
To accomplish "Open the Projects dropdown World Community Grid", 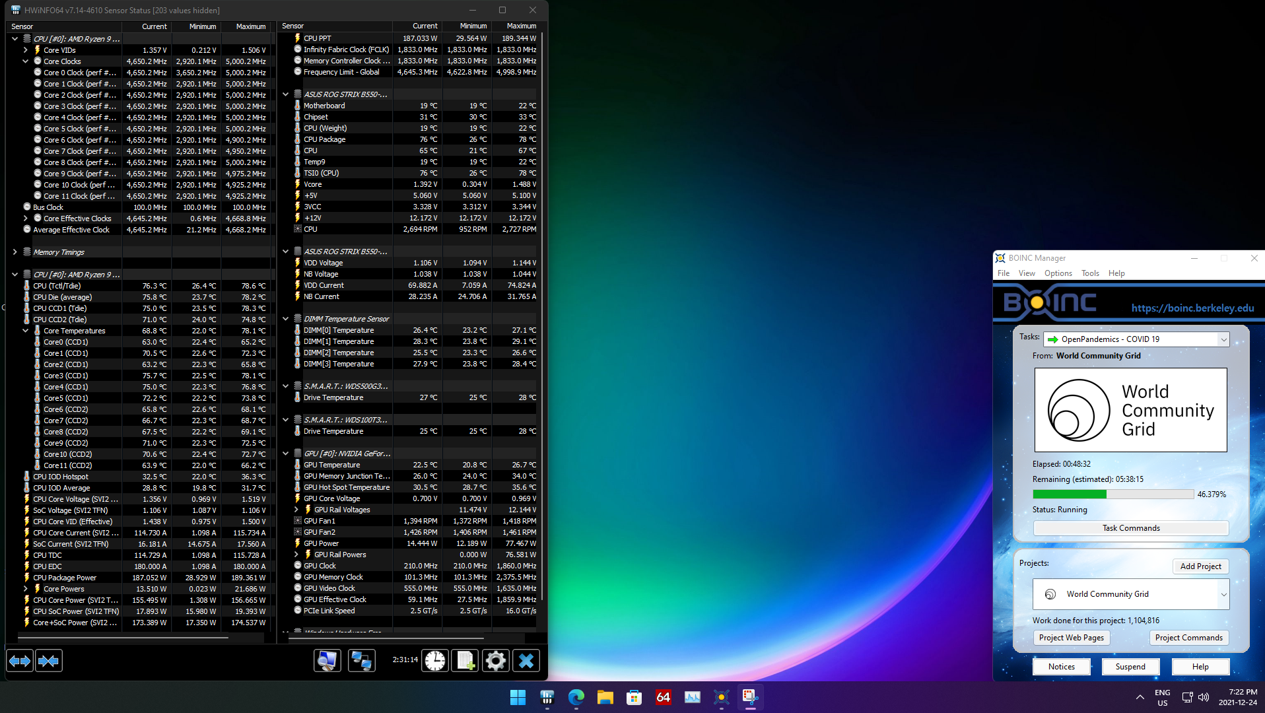I will 1131,594.
